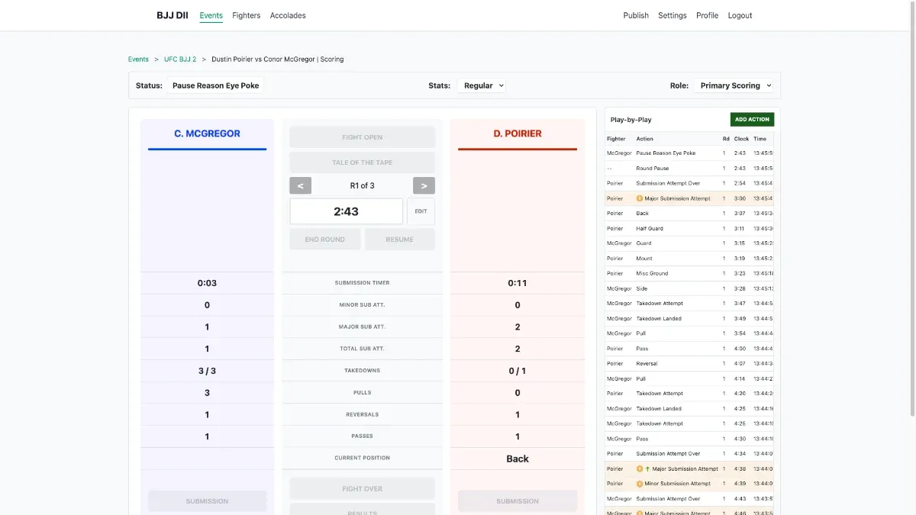Click the Resume button
Viewport: 916px width, 515px height.
tap(400, 240)
